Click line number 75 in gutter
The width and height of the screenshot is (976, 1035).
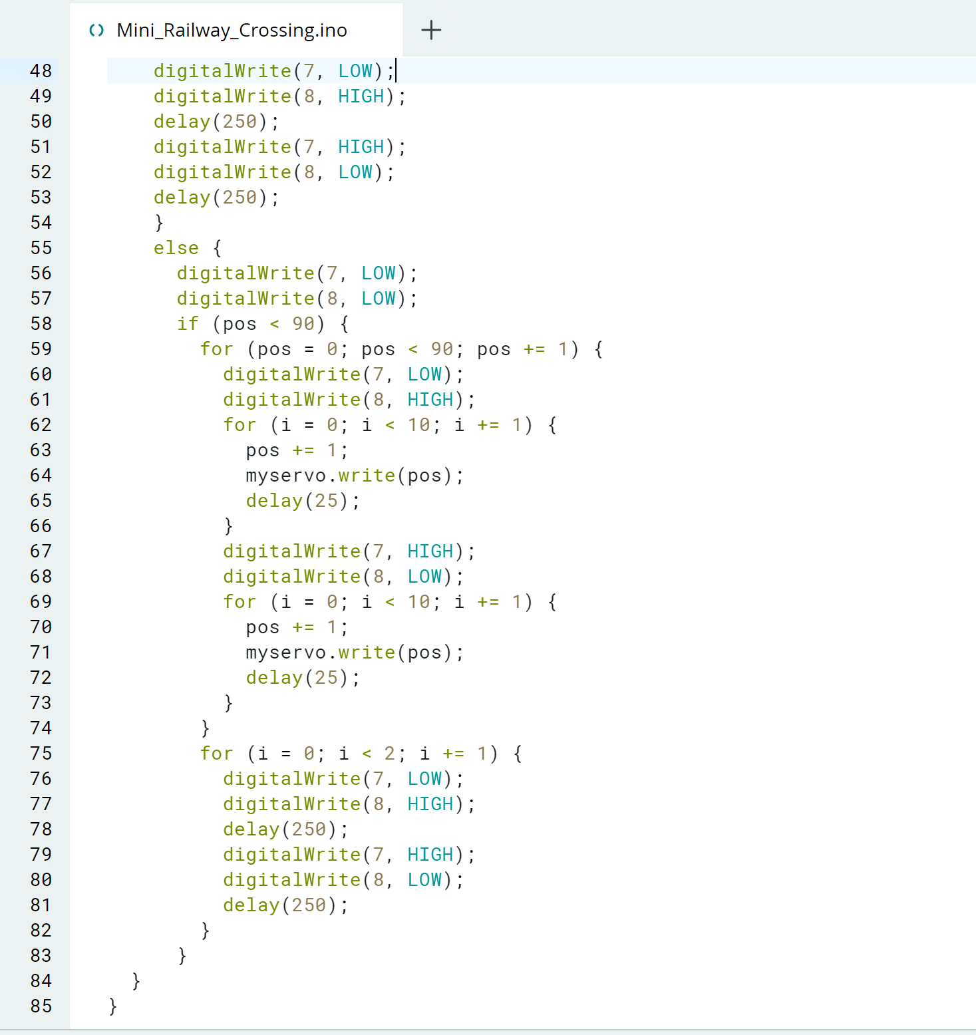[41, 753]
